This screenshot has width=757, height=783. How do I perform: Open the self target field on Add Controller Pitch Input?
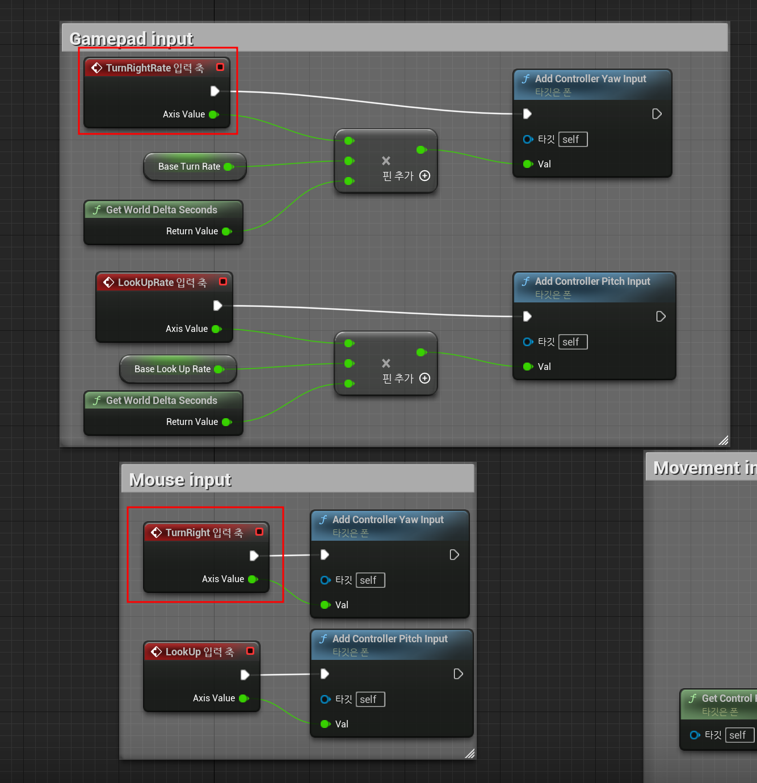(x=573, y=342)
